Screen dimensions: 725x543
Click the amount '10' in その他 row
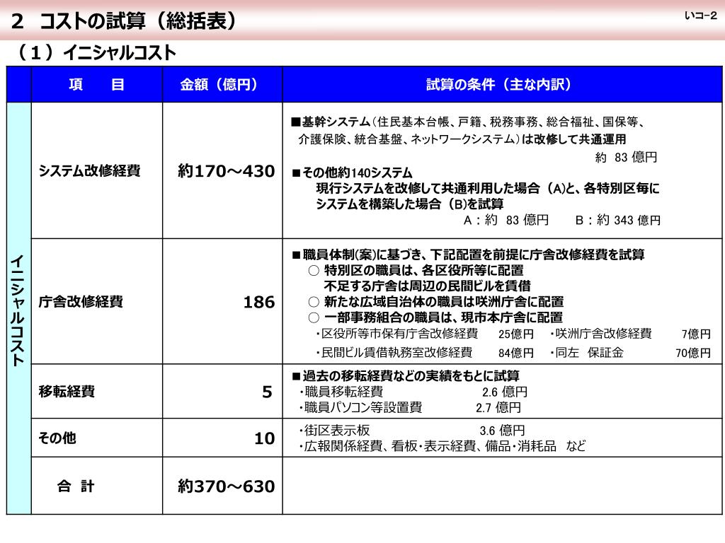point(265,438)
